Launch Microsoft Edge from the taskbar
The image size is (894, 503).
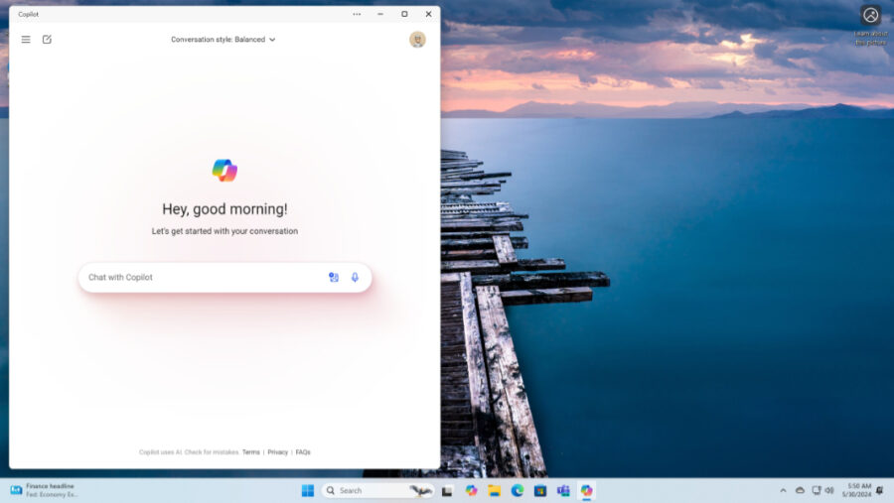point(518,491)
